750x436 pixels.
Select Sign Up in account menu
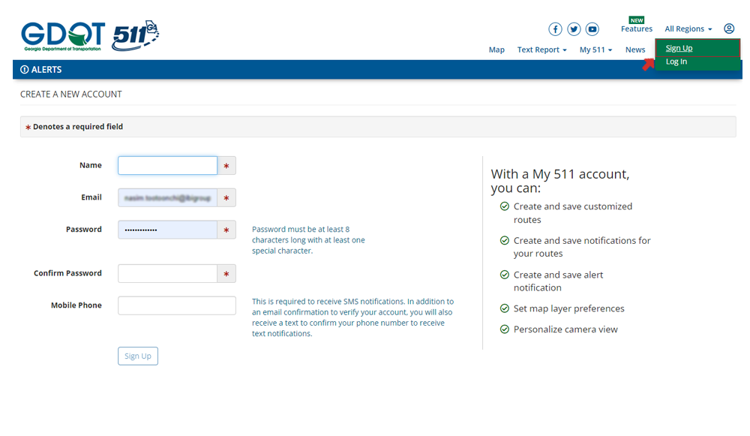(x=679, y=48)
